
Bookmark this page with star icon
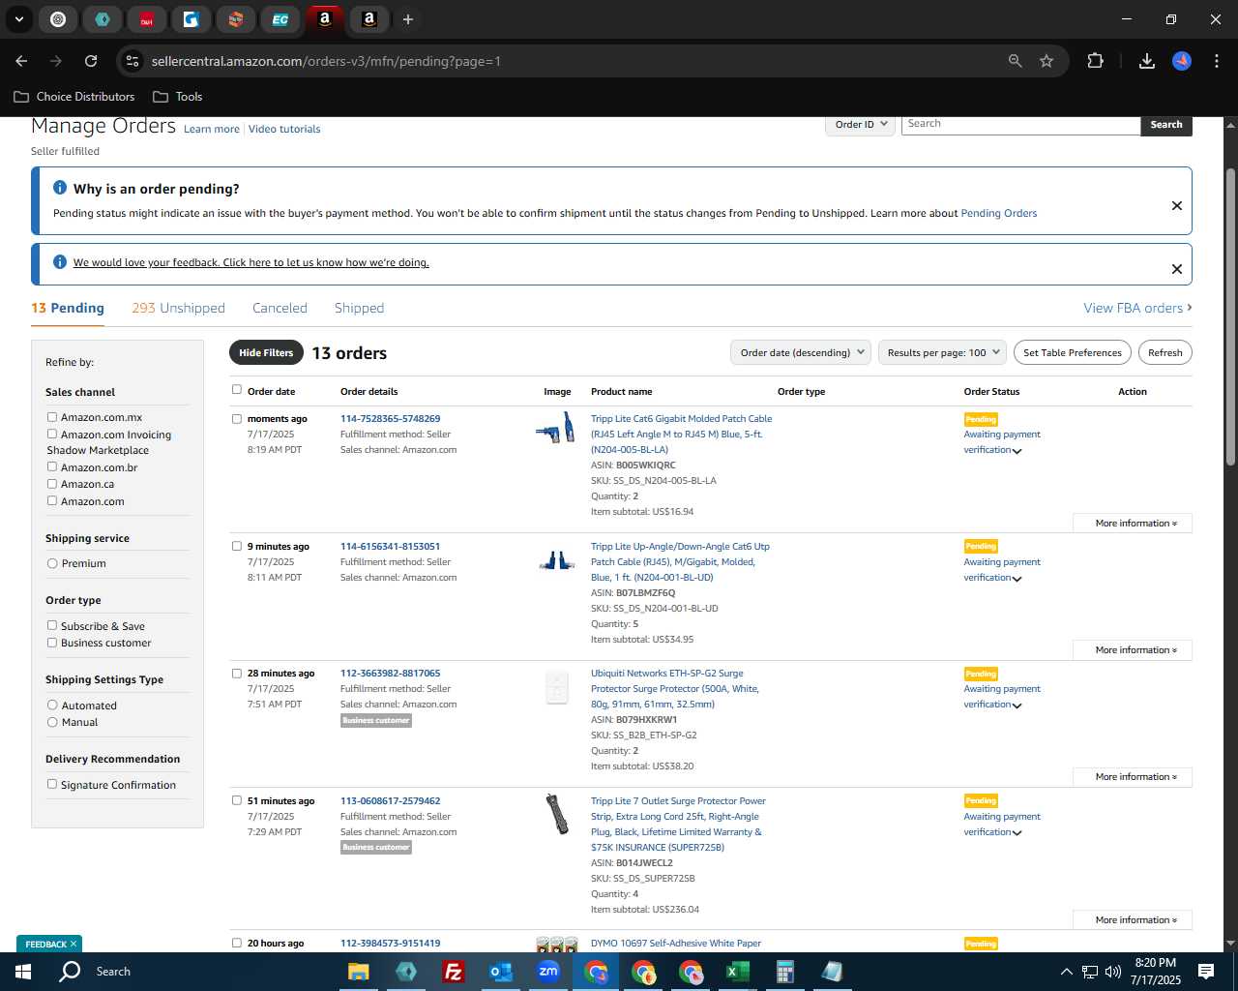click(x=1046, y=61)
